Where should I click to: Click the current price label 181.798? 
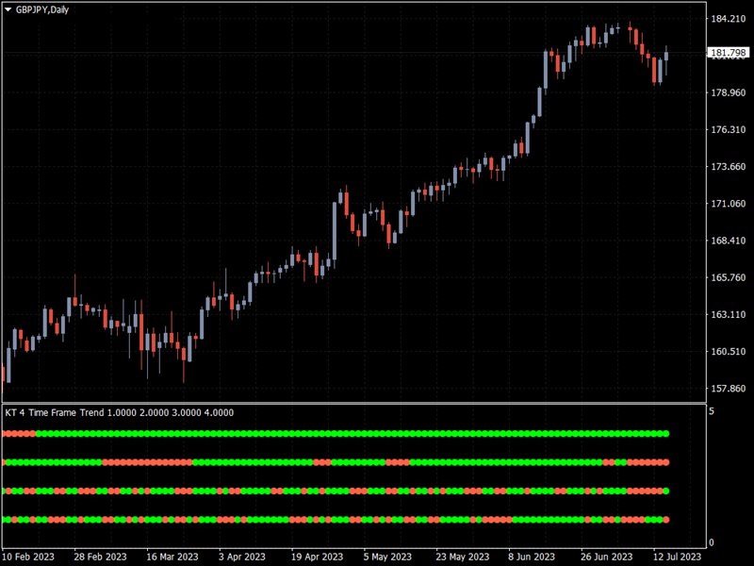(728, 53)
